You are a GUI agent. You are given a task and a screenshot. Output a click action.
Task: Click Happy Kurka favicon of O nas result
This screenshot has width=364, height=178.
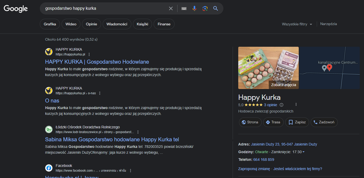49,91
